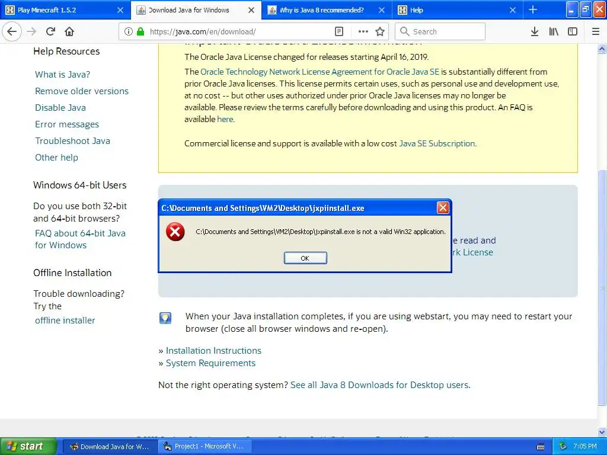Show site information icon in address bar
607x455 pixels.
tap(129, 31)
